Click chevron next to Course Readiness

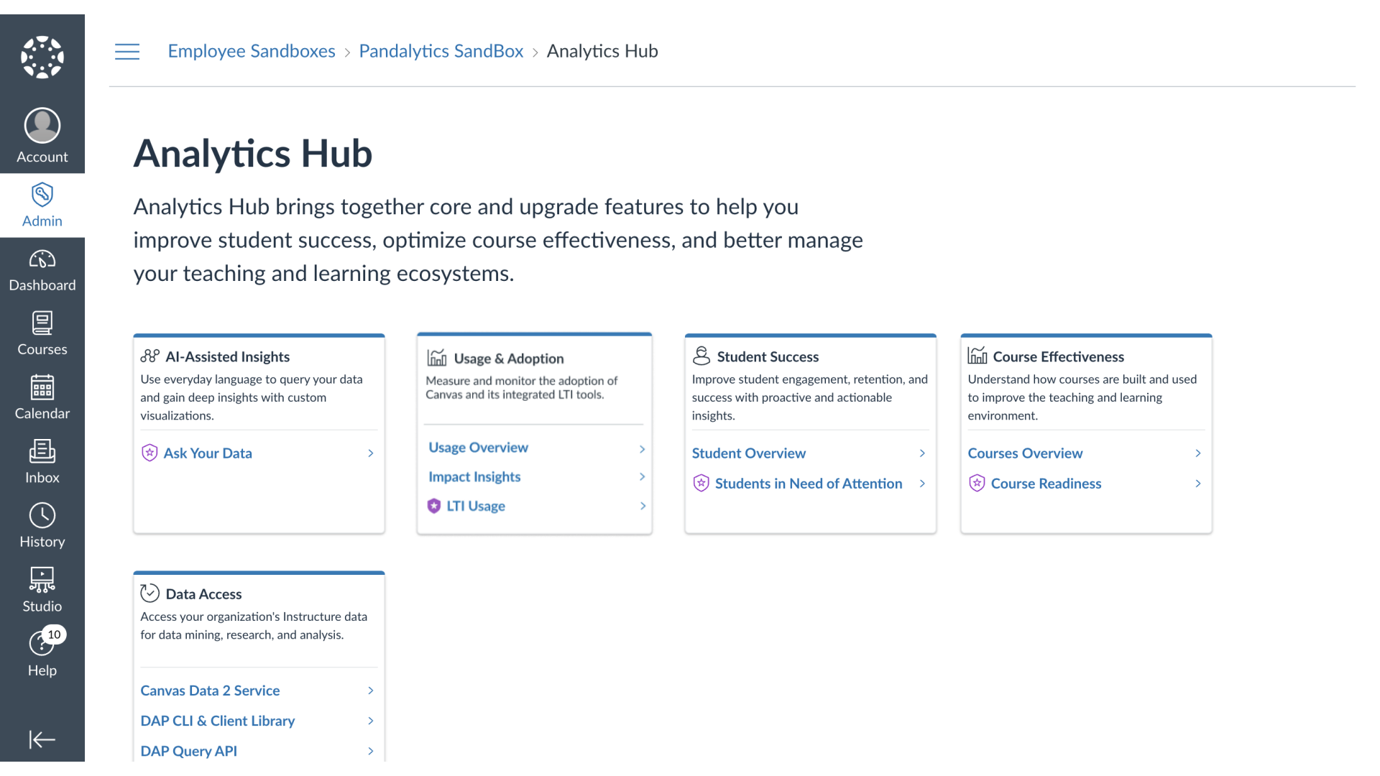1198,483
